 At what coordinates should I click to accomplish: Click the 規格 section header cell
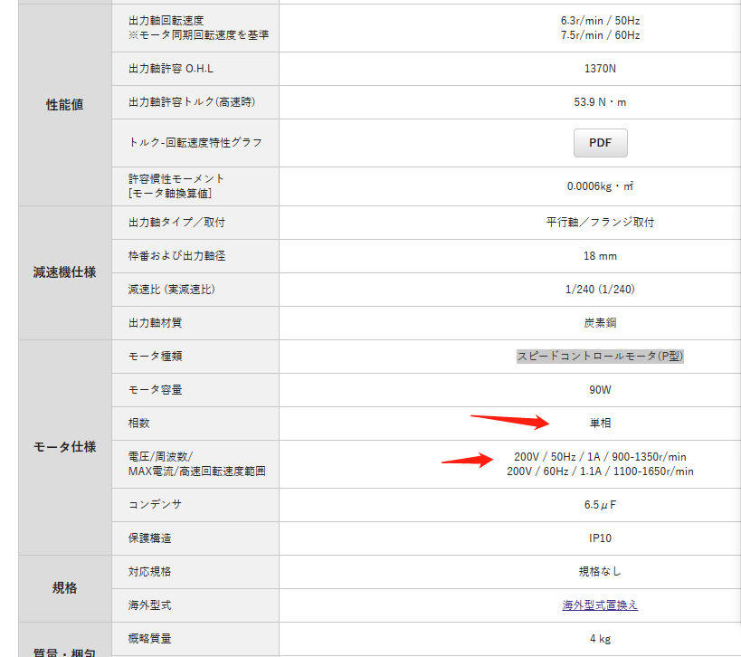point(63,587)
